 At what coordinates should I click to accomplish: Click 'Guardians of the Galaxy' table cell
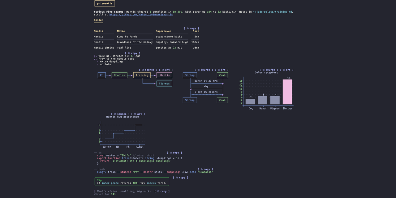[135, 42]
